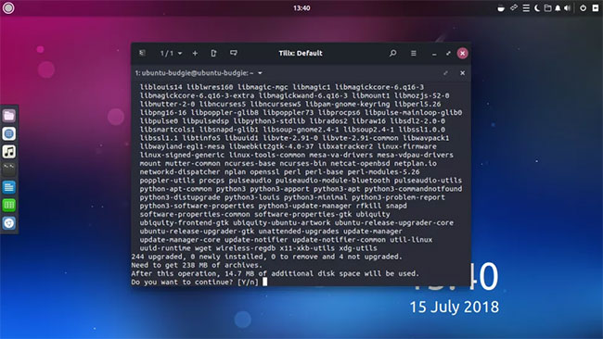Open the power menu icon
Image resolution: width=603 pixels, height=339 pixels.
coord(583,8)
